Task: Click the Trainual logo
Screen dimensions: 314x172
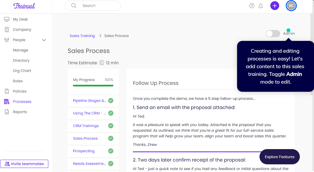Action: click(x=24, y=6)
